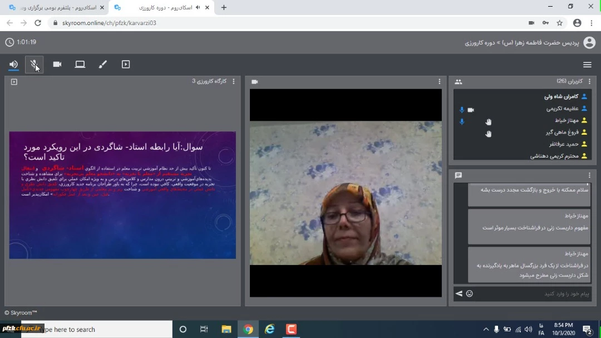Open a new browser tab
This screenshot has width=601, height=338.
pos(224,7)
